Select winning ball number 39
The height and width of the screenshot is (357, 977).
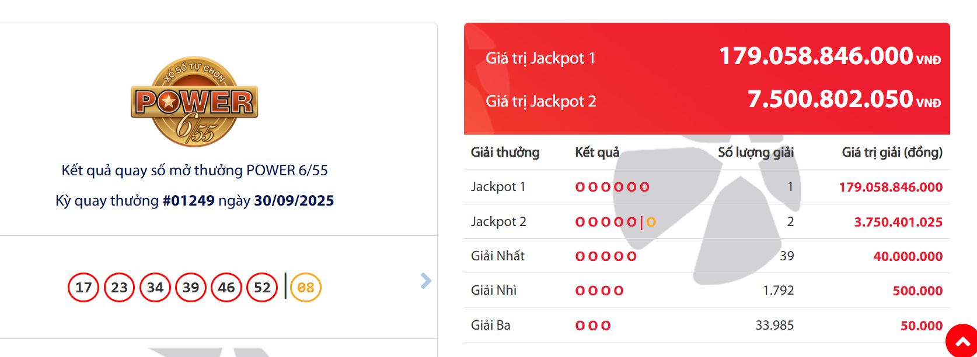click(191, 288)
